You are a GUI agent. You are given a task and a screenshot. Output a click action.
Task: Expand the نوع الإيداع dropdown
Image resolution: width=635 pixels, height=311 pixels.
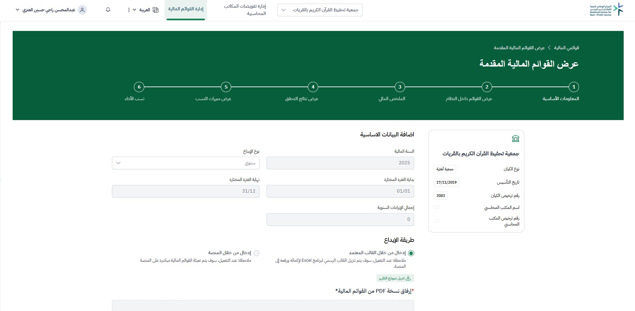tap(186, 163)
